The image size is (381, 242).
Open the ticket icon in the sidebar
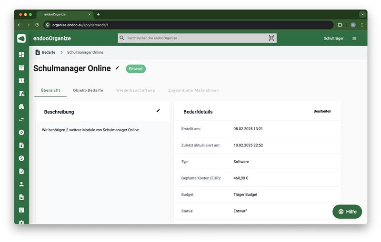(x=21, y=81)
